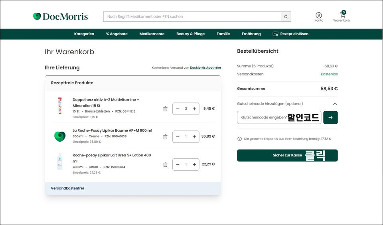Open the Ernährung menu
The height and width of the screenshot is (225, 383).
coord(251,34)
